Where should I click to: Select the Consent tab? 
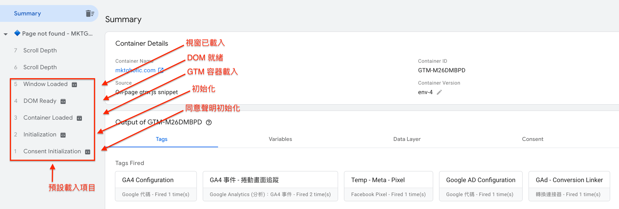tap(533, 139)
